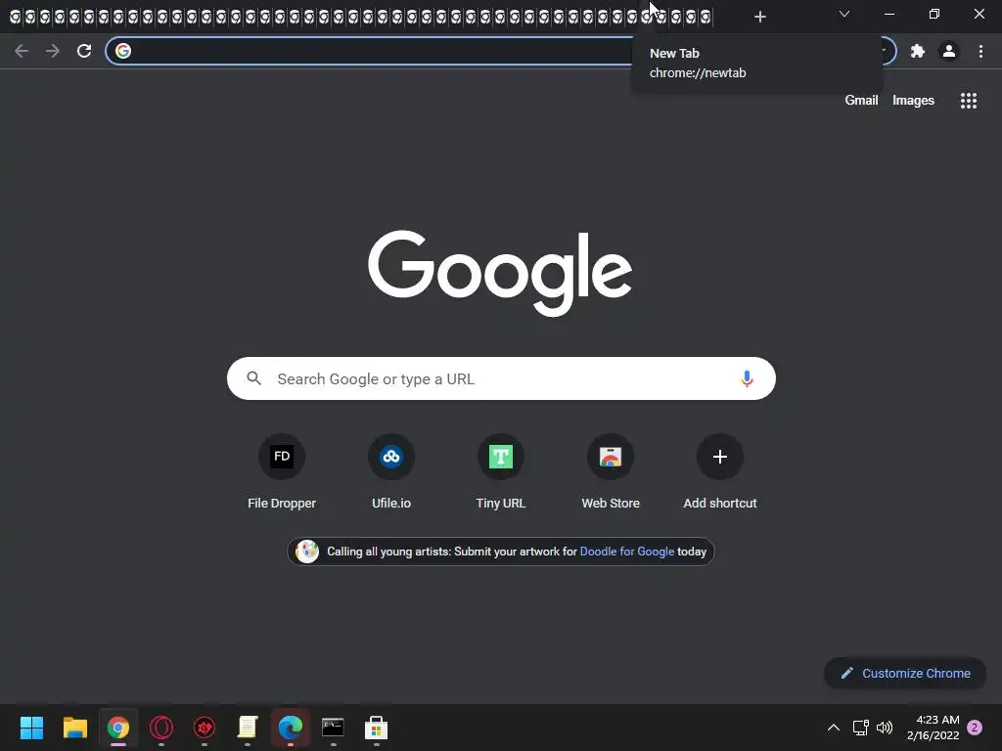Image resolution: width=1002 pixels, height=751 pixels.
Task: Open Gmail link
Action: pyautogui.click(x=861, y=101)
